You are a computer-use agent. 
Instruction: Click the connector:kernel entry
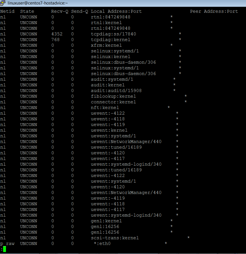click(113, 102)
